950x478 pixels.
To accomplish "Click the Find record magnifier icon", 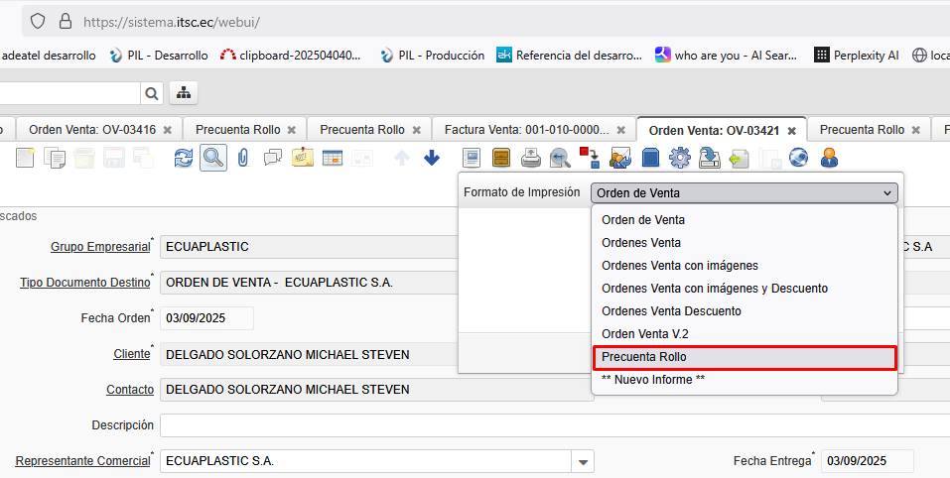I will click(212, 158).
